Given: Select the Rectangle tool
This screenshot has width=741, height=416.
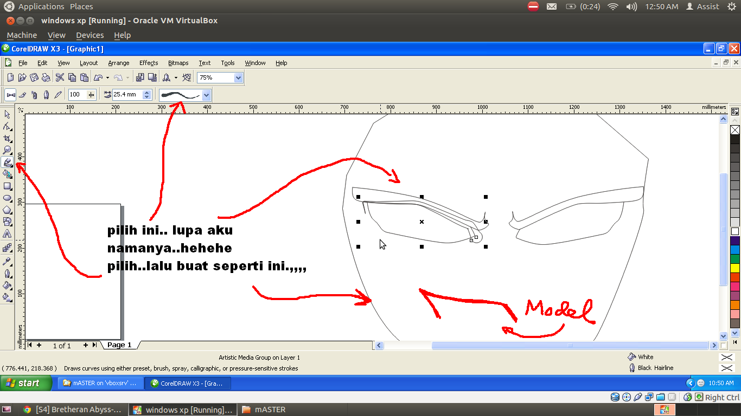Looking at the screenshot, I should [8, 186].
